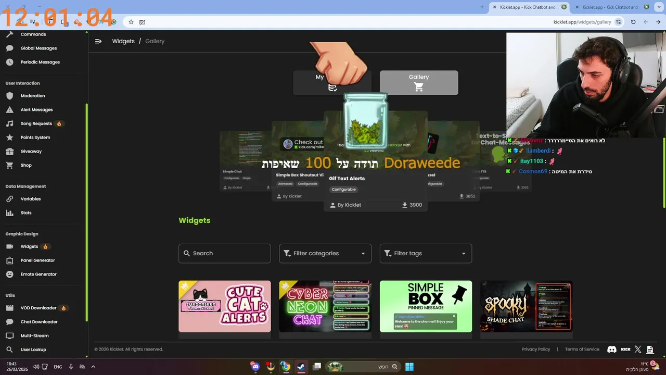Click the download count 3900
Screen dimensions: 666x375
(x=416, y=205)
